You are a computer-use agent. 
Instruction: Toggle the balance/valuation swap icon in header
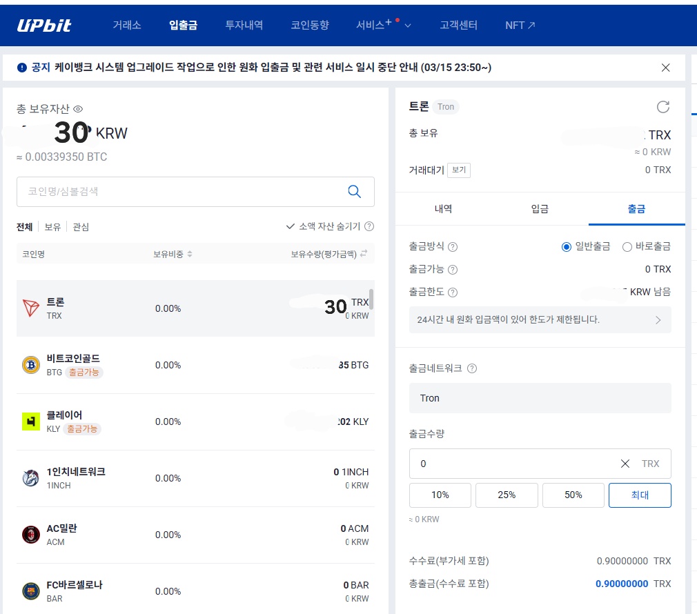(x=364, y=254)
